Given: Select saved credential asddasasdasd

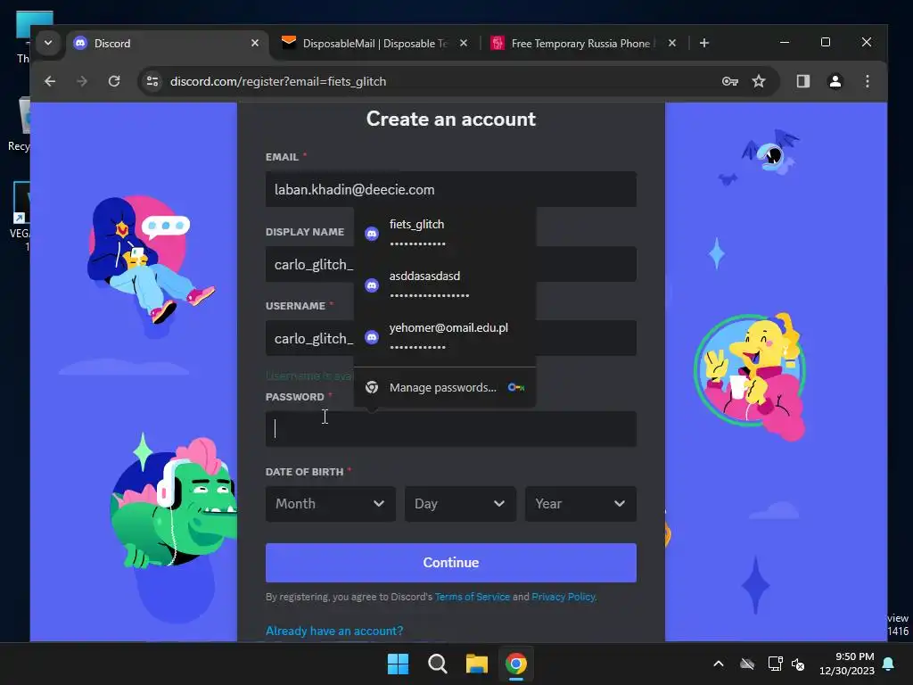Looking at the screenshot, I should [x=445, y=285].
